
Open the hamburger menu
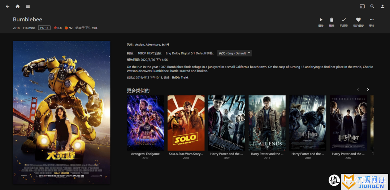click(x=28, y=6)
